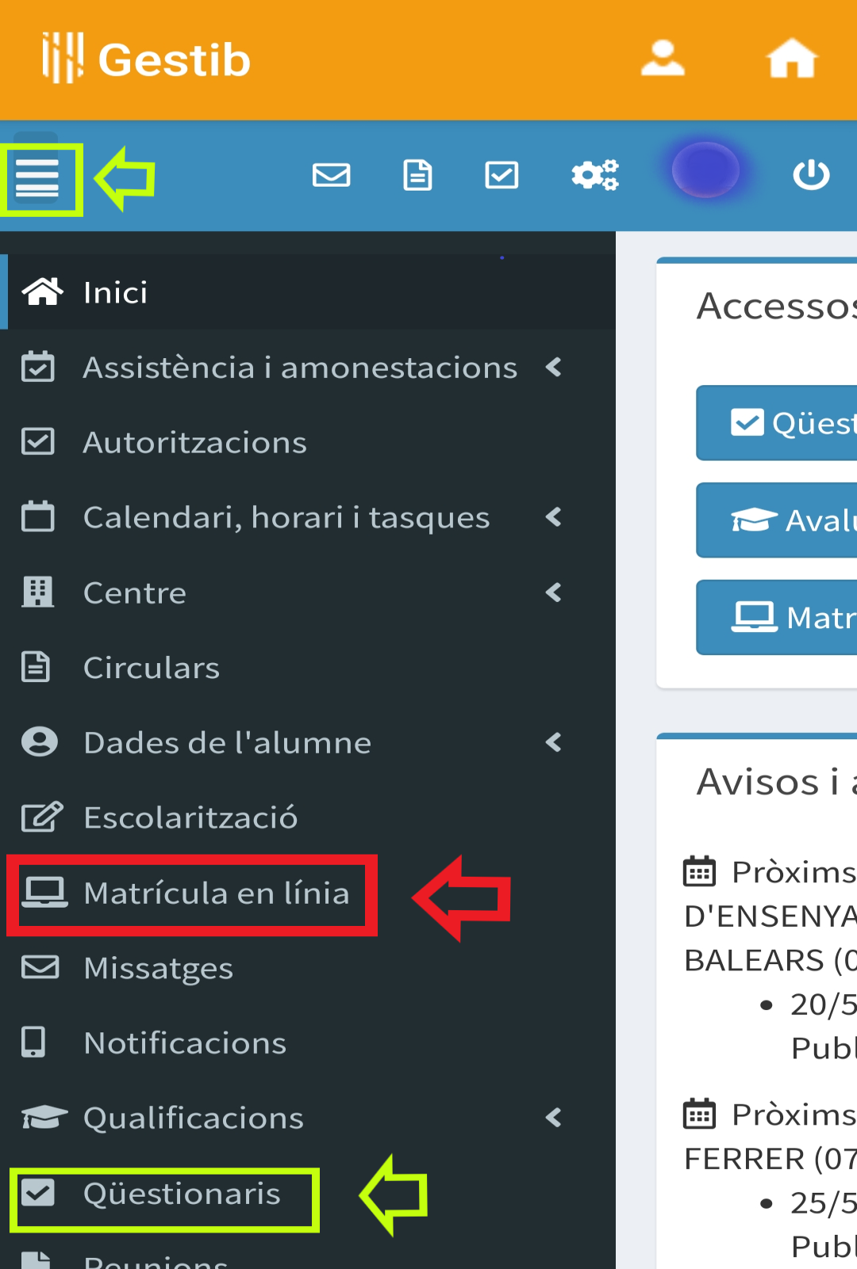Click the Matrícula quick access button
Screen dimensions: 857x1269
point(777,617)
